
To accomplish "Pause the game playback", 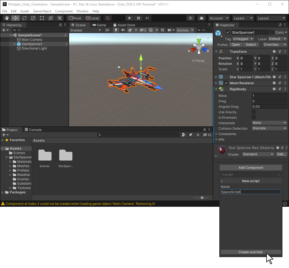I will point(138,18).
